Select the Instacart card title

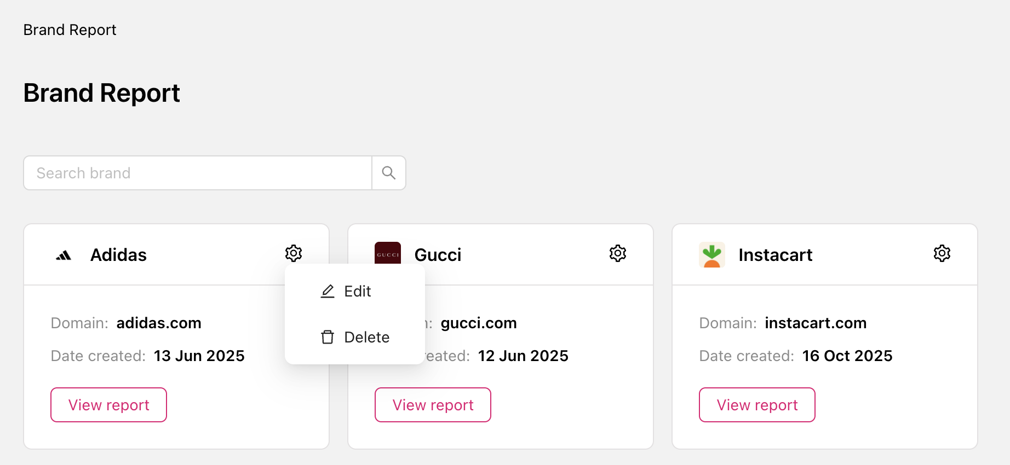click(775, 255)
